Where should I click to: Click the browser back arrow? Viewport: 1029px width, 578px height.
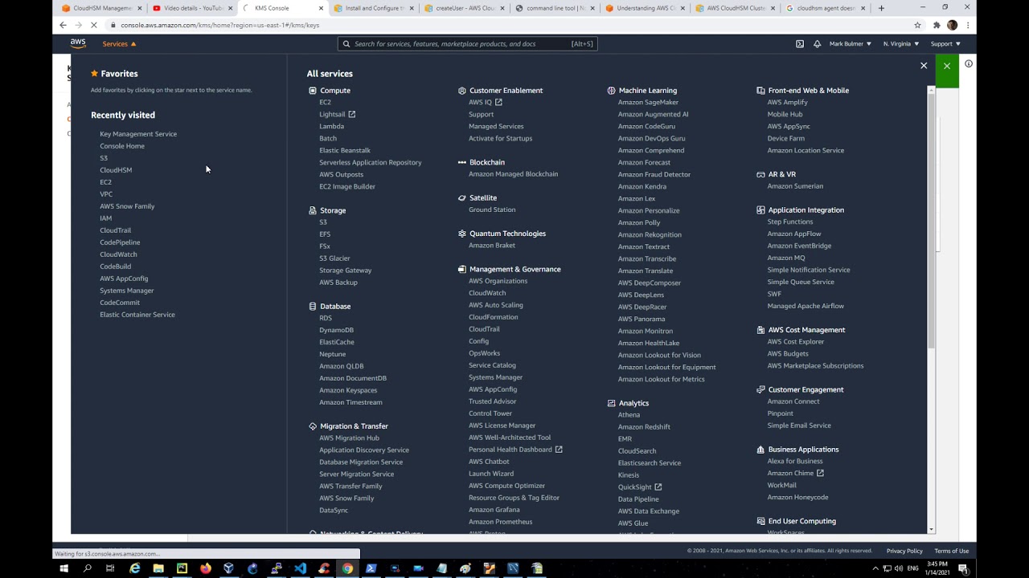coord(63,25)
